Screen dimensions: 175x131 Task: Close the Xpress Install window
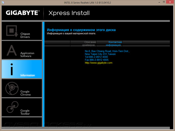pos(170,2)
